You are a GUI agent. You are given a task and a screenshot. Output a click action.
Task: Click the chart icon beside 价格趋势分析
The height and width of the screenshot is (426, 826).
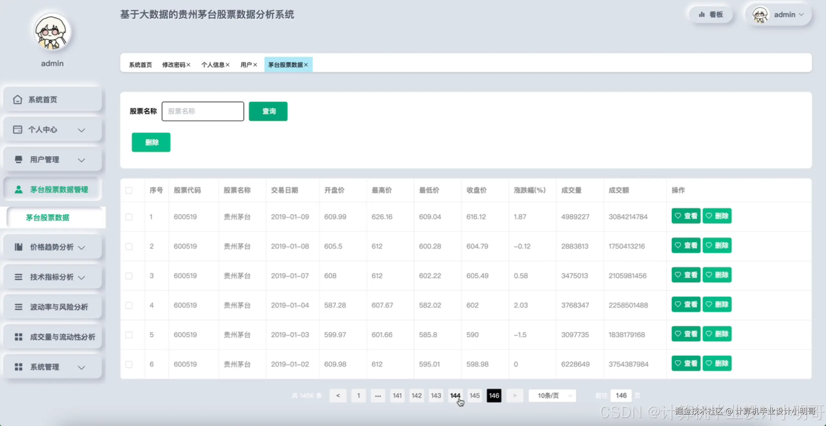[x=18, y=247]
